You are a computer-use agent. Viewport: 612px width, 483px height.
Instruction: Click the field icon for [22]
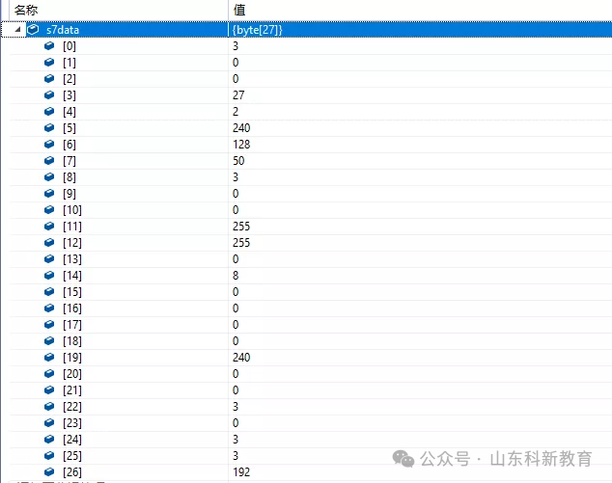pos(49,406)
